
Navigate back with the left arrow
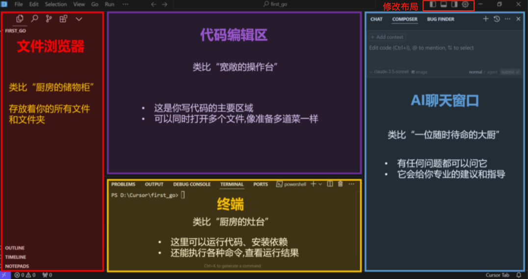[x=154, y=4]
